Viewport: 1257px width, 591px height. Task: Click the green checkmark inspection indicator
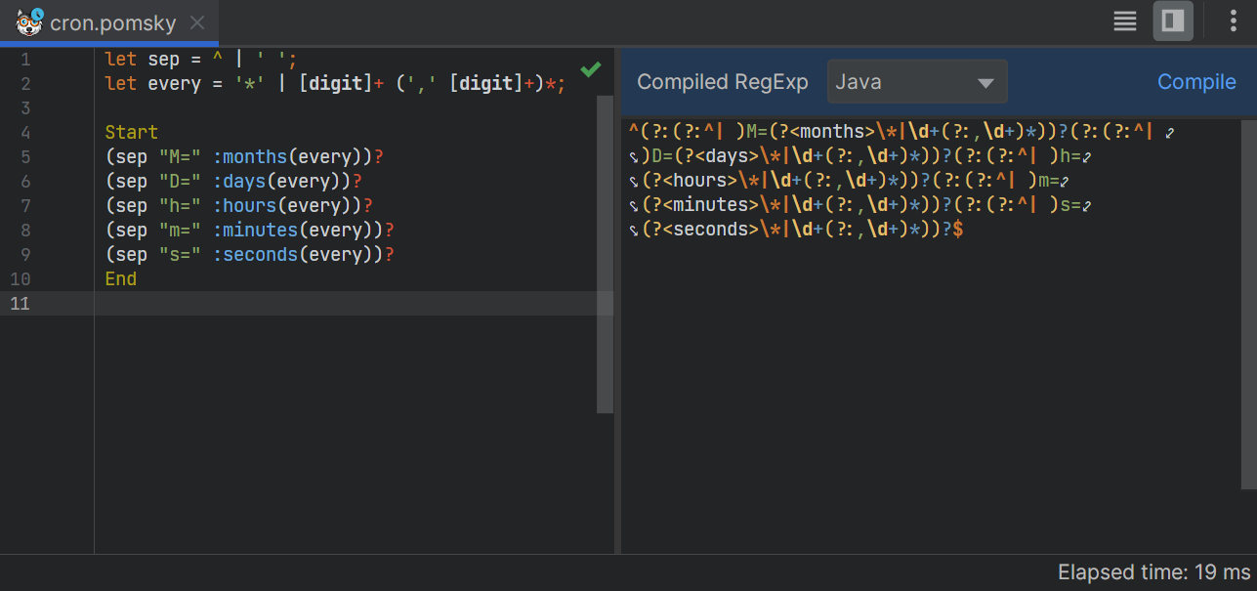[591, 69]
